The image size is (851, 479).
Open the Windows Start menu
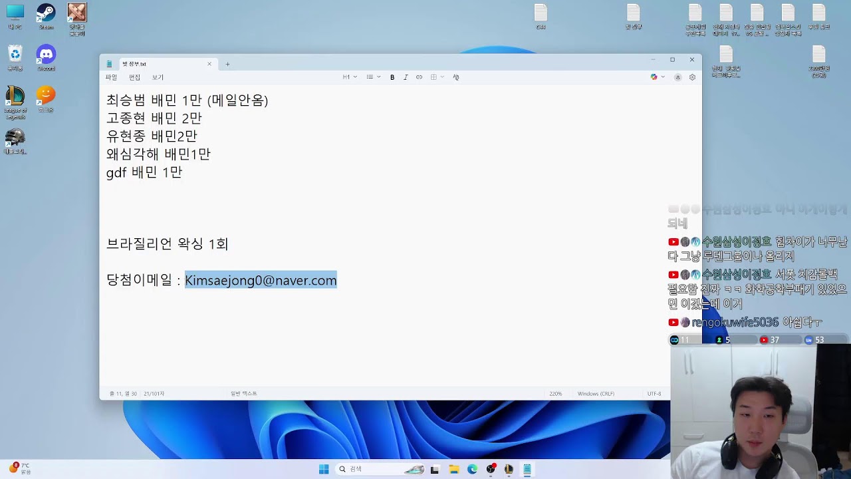click(324, 469)
